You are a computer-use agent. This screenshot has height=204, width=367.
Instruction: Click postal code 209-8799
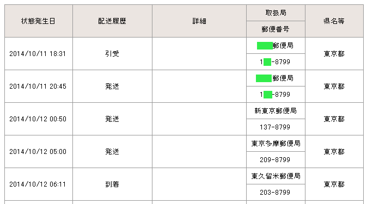(x=276, y=160)
